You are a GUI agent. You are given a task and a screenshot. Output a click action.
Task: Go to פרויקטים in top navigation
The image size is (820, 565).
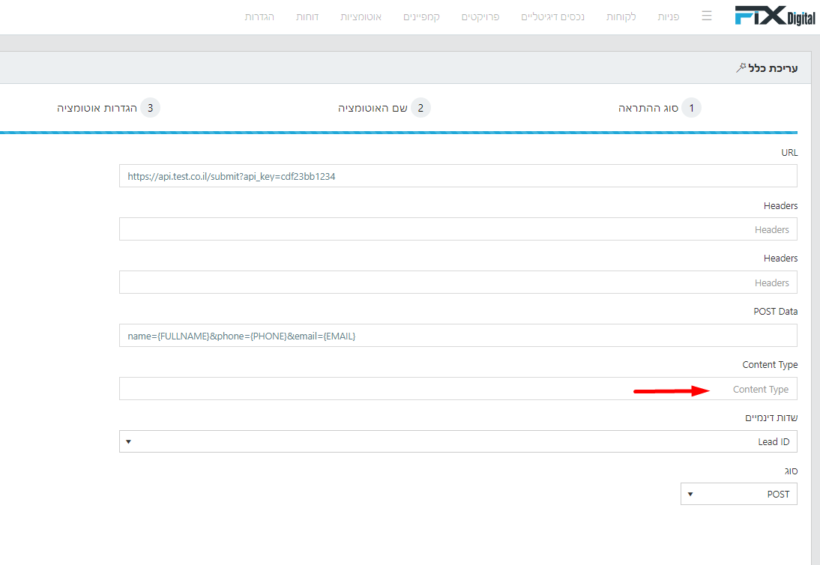tap(480, 16)
